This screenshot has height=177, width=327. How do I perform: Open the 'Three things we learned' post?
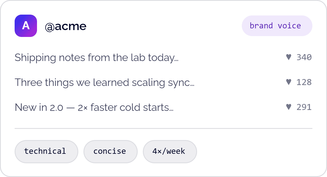[x=104, y=83]
